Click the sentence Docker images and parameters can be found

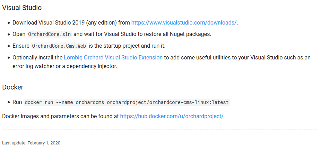pos(60,116)
